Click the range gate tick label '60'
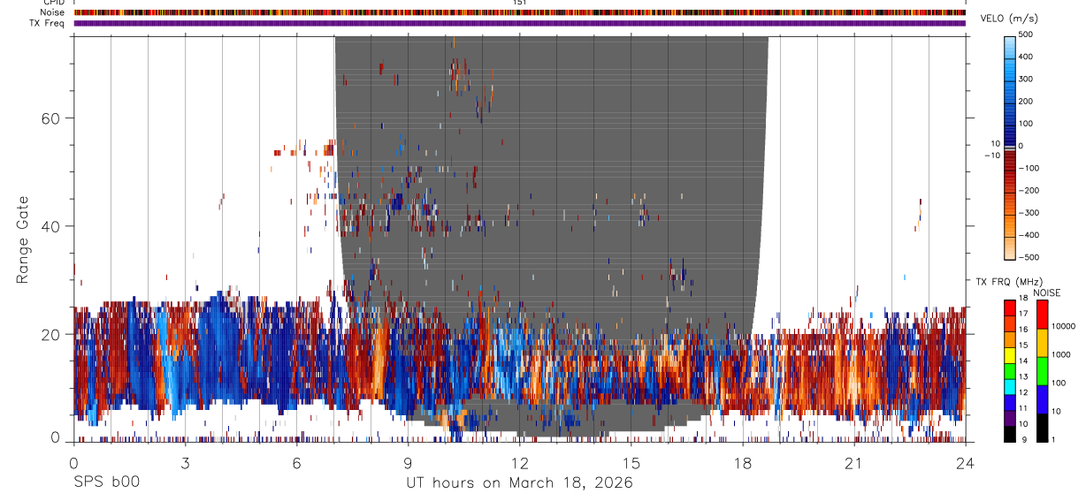This screenshot has height=501, width=1086. (50, 118)
